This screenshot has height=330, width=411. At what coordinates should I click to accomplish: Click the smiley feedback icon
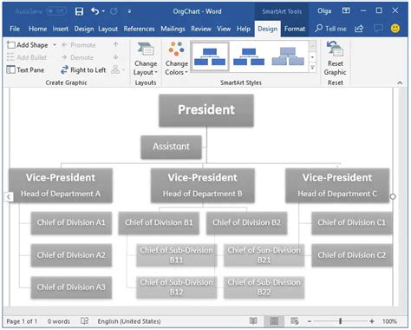[395, 29]
